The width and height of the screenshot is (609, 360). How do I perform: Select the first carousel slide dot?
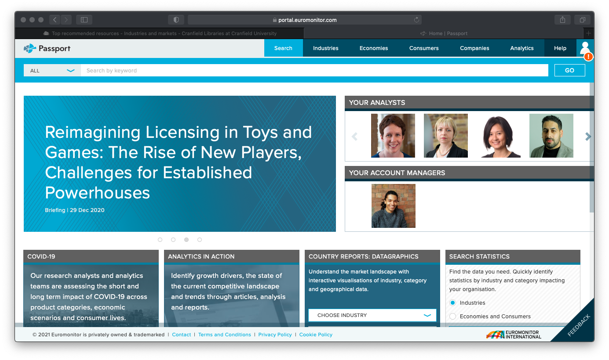160,240
